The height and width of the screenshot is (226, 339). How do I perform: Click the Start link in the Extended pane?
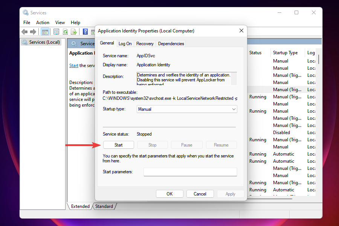point(74,66)
